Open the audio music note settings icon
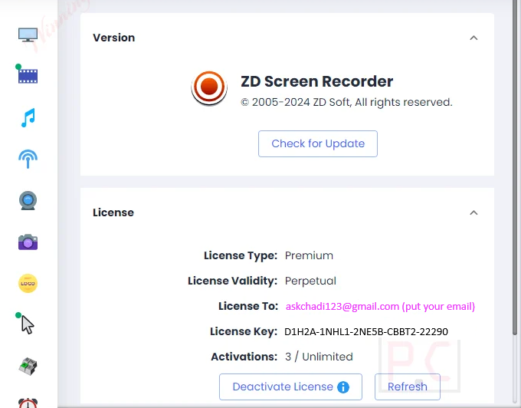 tap(28, 117)
